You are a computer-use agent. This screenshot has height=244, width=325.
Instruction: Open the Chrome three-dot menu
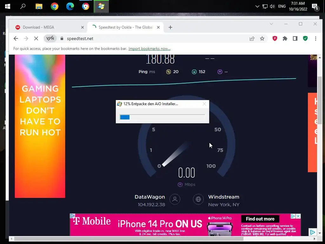pos(315,38)
